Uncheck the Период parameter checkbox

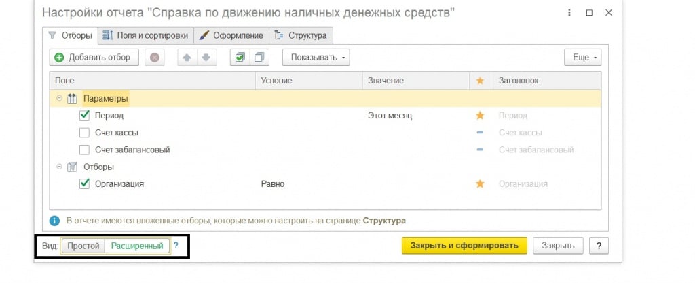[85, 116]
